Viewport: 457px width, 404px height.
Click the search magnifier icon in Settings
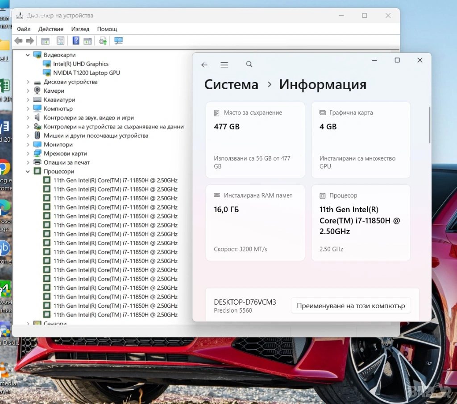pos(249,65)
